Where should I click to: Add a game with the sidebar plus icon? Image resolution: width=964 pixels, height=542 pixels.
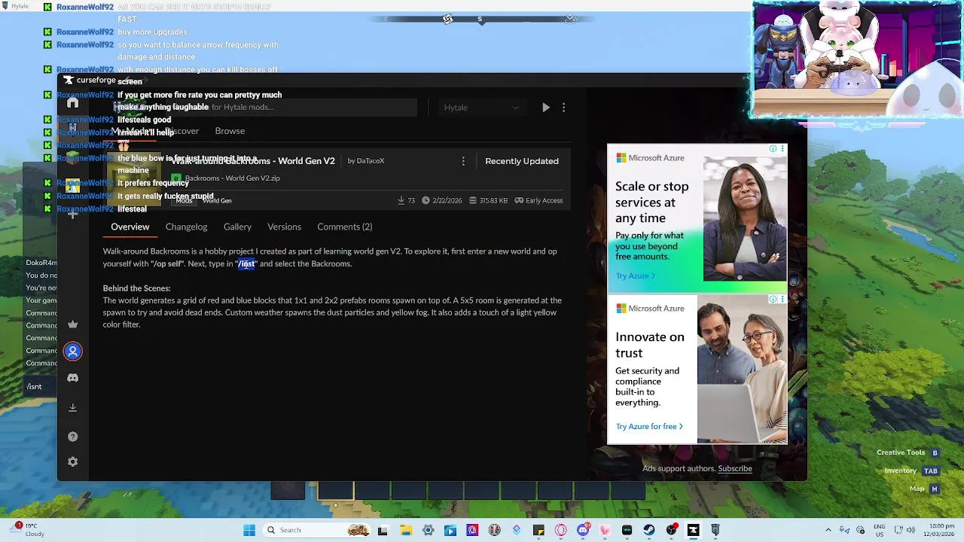click(73, 215)
